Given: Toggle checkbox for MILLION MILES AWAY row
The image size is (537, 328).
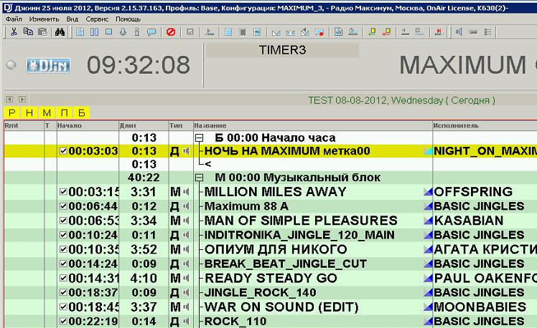Looking at the screenshot, I should point(63,192).
